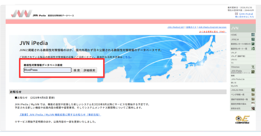Select TA in the sidebar list
This screenshot has height=136, width=261.
point(232,63)
